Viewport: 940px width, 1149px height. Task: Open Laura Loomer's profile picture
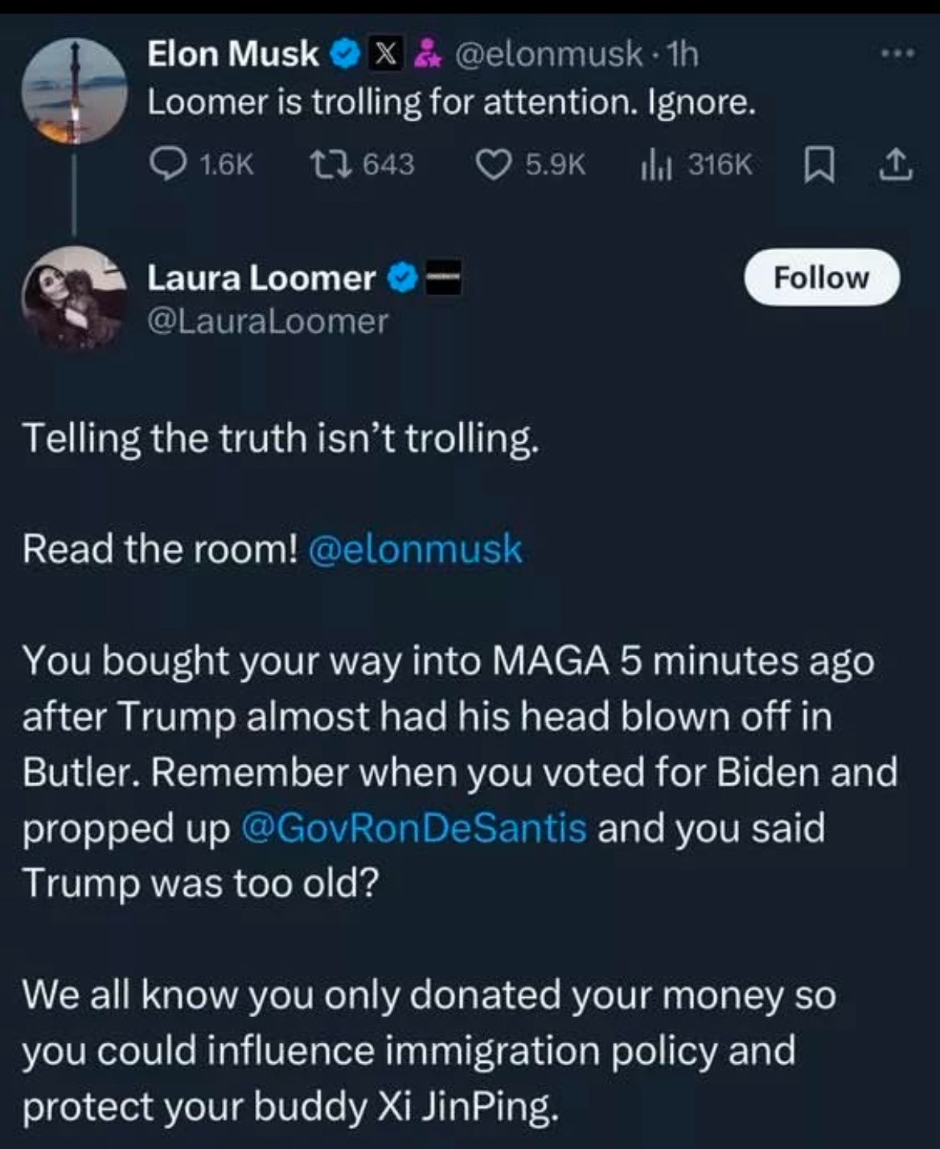tap(74, 297)
